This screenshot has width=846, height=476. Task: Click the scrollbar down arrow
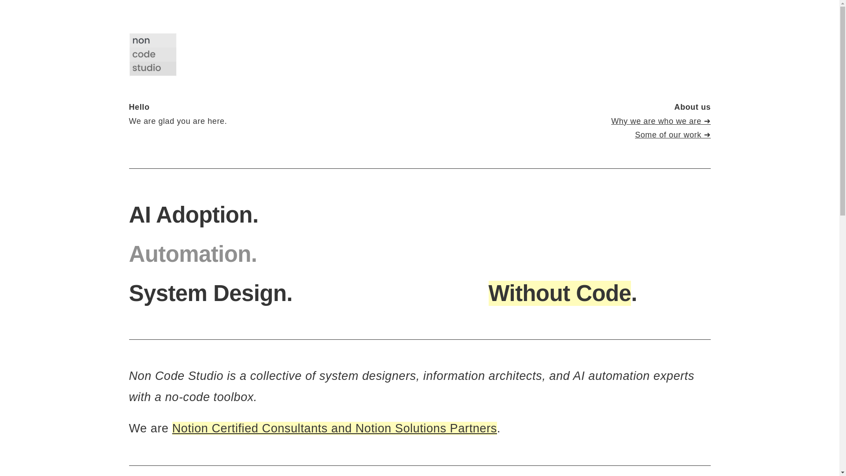842,472
